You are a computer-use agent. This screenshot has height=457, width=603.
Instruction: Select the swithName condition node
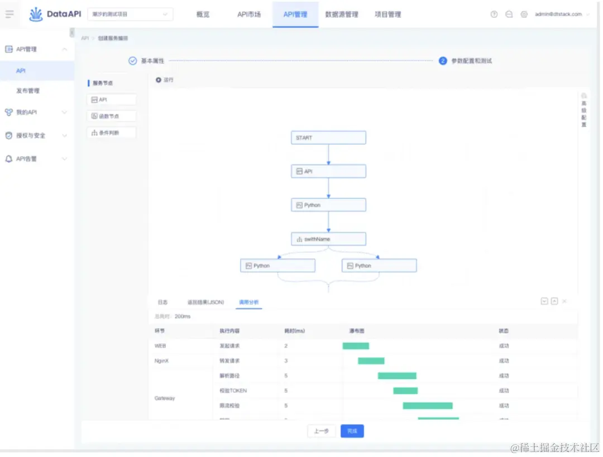328,239
